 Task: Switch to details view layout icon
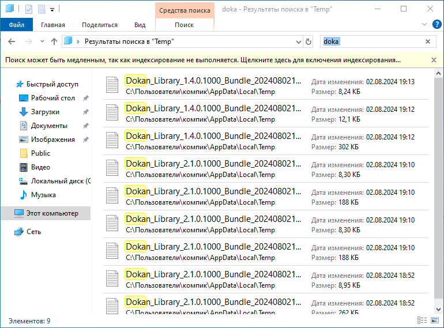pyautogui.click(x=422, y=321)
